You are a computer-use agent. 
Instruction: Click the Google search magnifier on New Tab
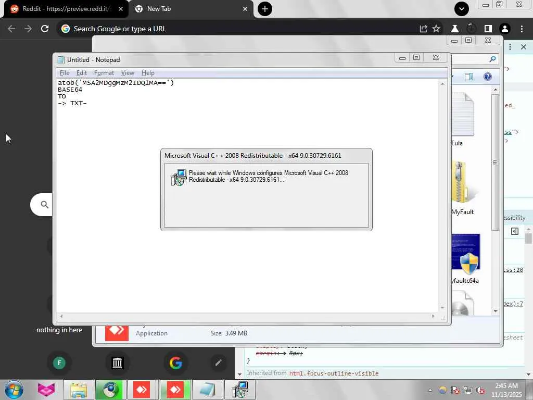point(44,204)
